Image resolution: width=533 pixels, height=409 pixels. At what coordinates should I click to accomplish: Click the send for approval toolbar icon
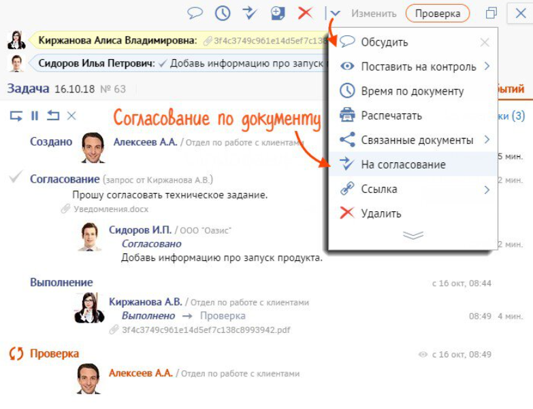250,13
